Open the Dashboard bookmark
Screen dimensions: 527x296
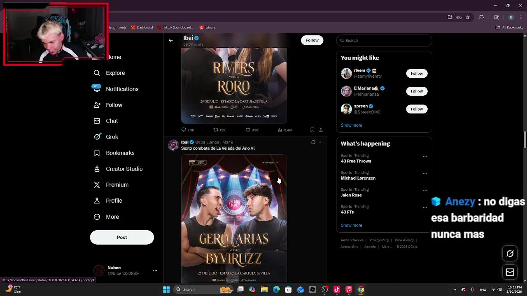(142, 28)
